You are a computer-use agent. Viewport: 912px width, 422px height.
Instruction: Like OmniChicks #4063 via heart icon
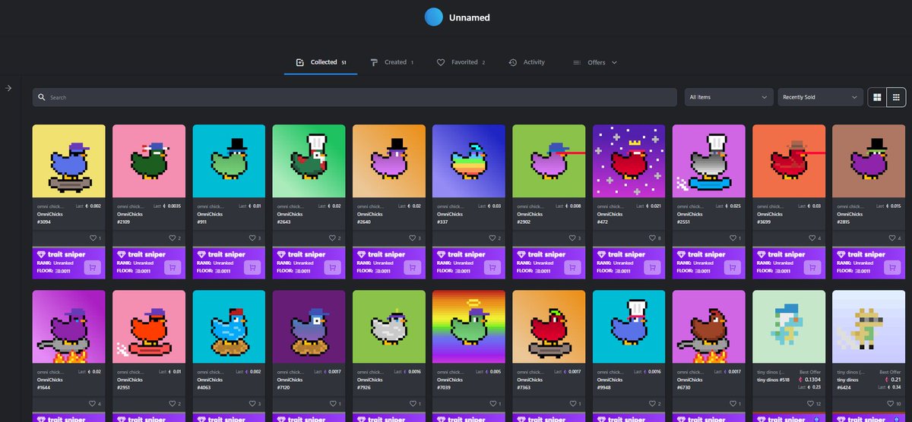point(253,404)
